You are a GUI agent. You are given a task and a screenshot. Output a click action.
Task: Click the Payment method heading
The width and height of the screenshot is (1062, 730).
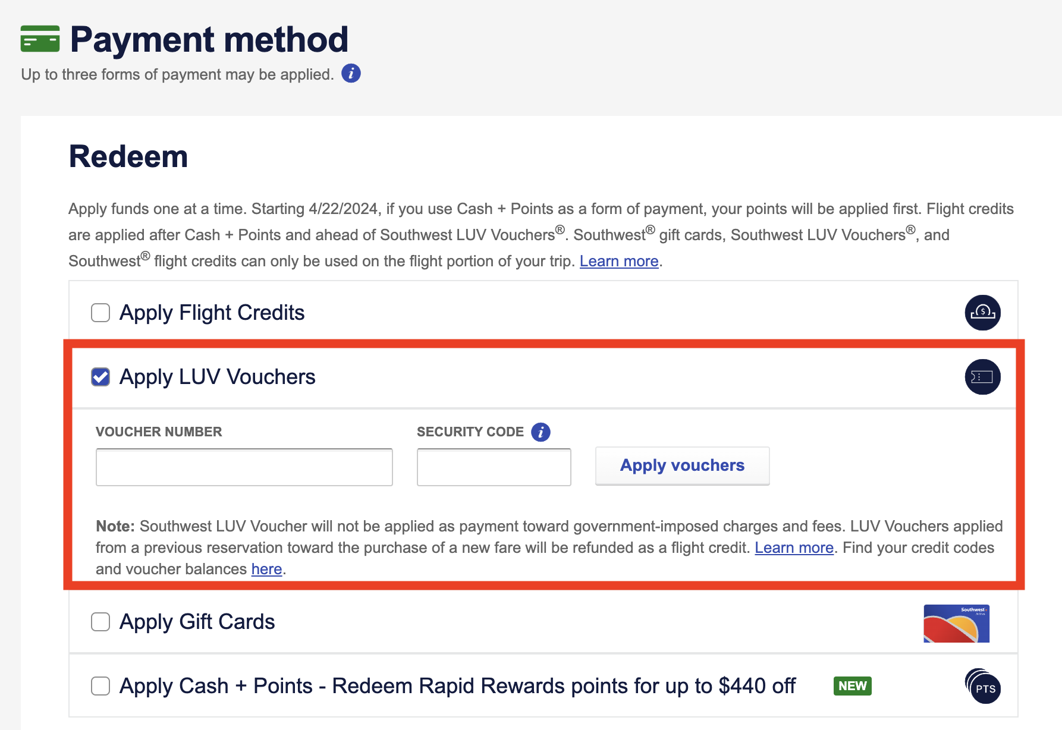click(x=209, y=40)
